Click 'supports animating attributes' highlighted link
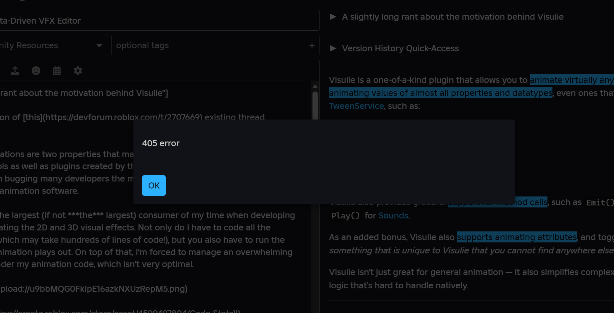Image resolution: width=614 pixels, height=313 pixels. 516,237
